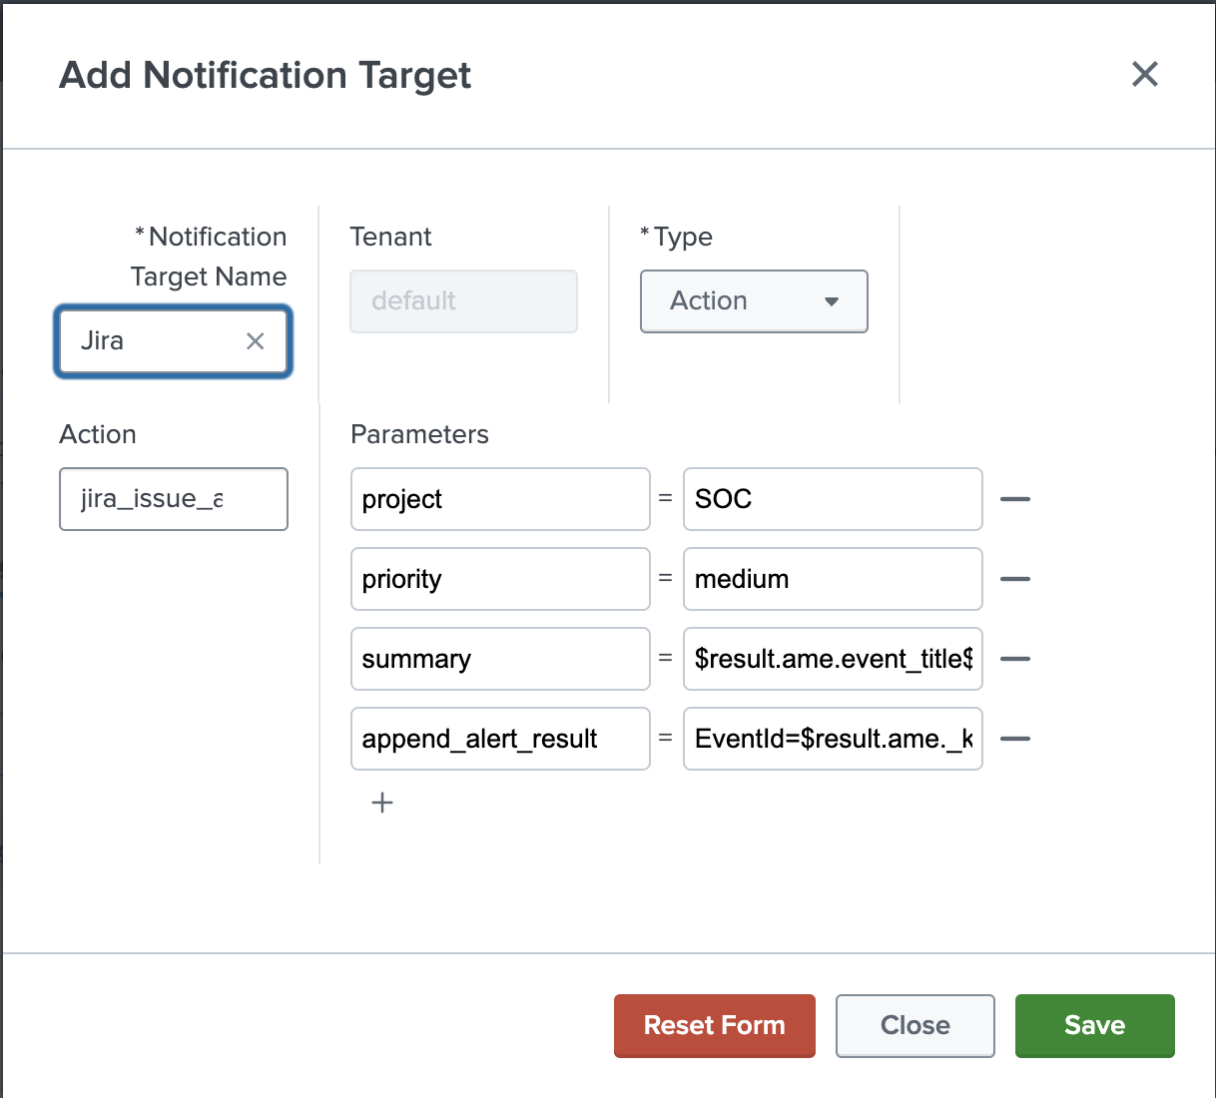Viewport: 1216px width, 1098px height.
Task: Close the Add Notification Target dialog
Action: click(1144, 74)
